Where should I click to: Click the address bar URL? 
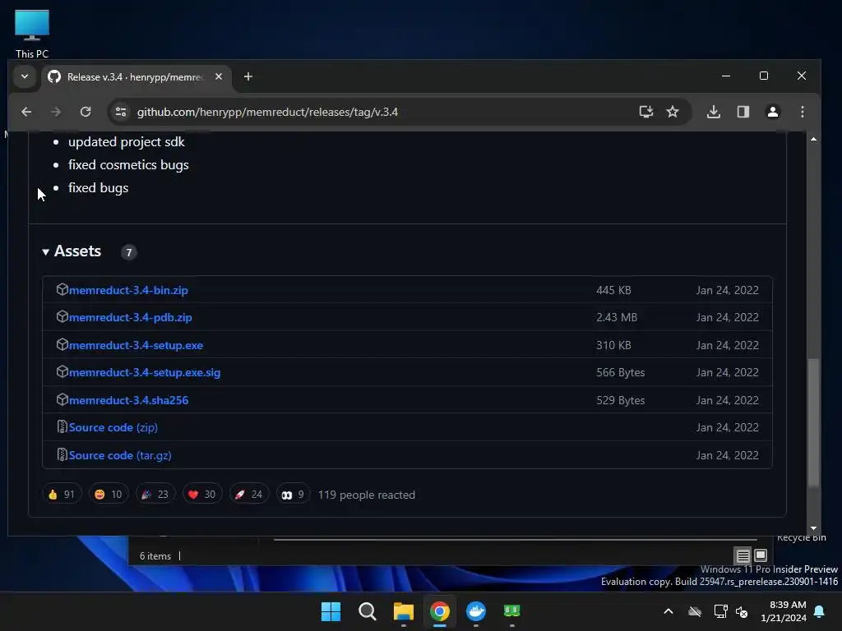click(x=267, y=112)
